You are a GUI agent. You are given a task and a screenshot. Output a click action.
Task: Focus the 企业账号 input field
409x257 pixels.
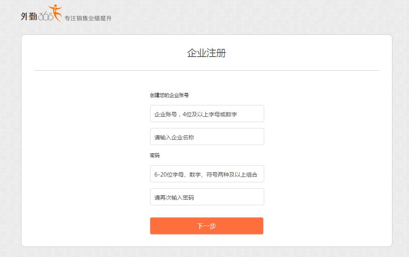pos(207,114)
